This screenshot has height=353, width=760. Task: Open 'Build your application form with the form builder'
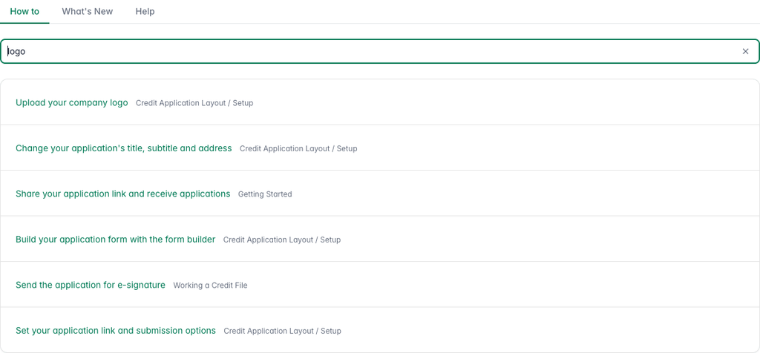pos(115,240)
